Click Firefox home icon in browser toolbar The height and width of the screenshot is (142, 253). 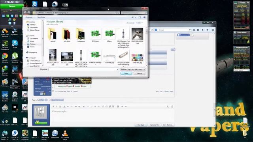(x=207, y=30)
